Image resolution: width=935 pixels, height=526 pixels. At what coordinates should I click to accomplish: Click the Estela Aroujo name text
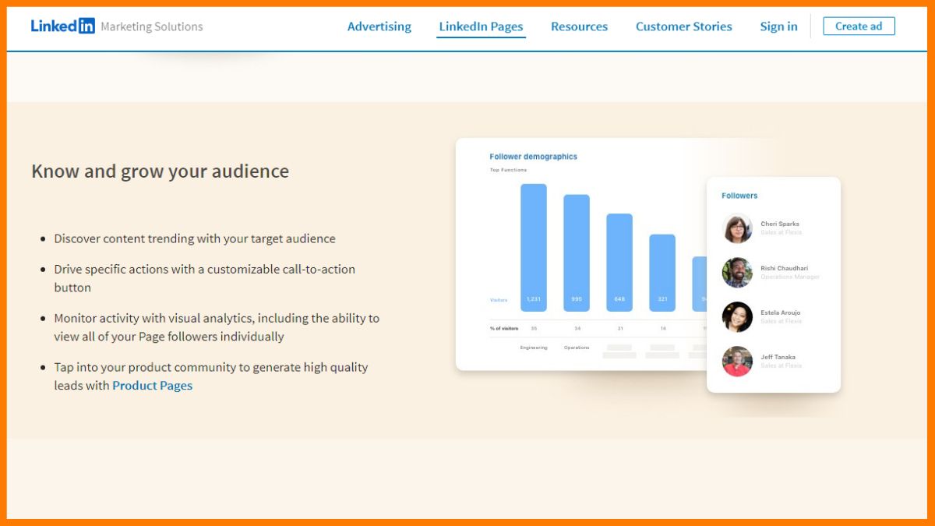pyautogui.click(x=780, y=313)
